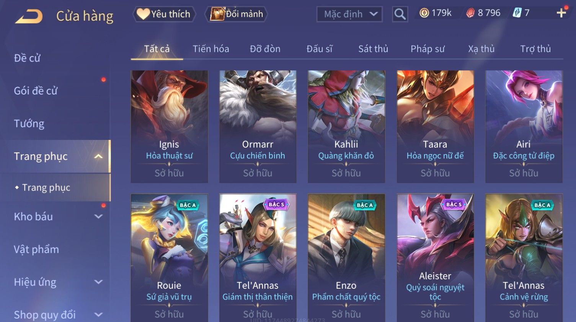Click the plus icon to add currency
This screenshot has height=322, width=576.
point(561,13)
